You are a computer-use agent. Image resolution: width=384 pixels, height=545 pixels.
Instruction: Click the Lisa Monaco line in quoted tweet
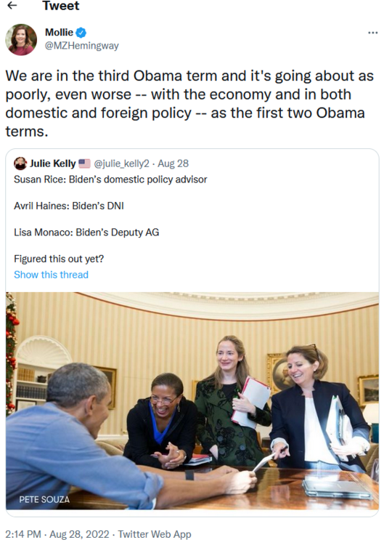click(86, 233)
